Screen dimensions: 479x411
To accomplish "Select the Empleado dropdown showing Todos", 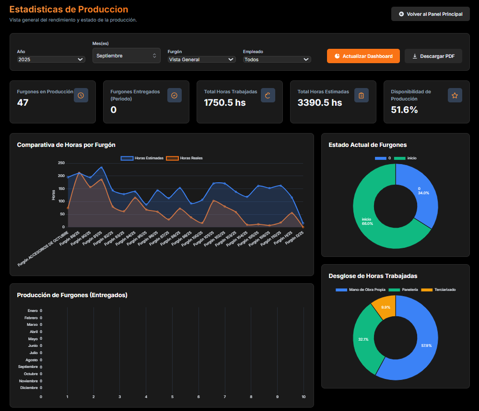I will click(x=277, y=59).
